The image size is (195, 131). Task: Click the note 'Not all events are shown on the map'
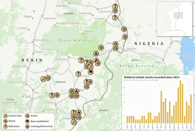pyautogui.click(x=141, y=80)
